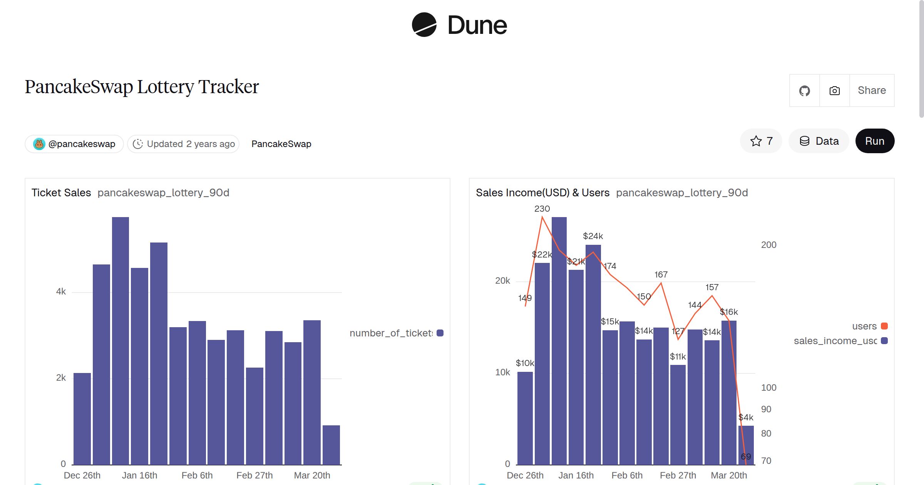924x485 pixels.
Task: Click the pancake bunny avatar icon
Action: coord(40,144)
